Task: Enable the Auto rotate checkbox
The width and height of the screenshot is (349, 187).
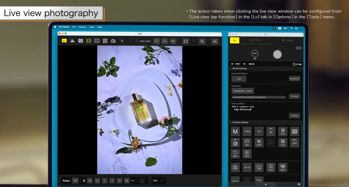Action: pyautogui.click(x=138, y=41)
